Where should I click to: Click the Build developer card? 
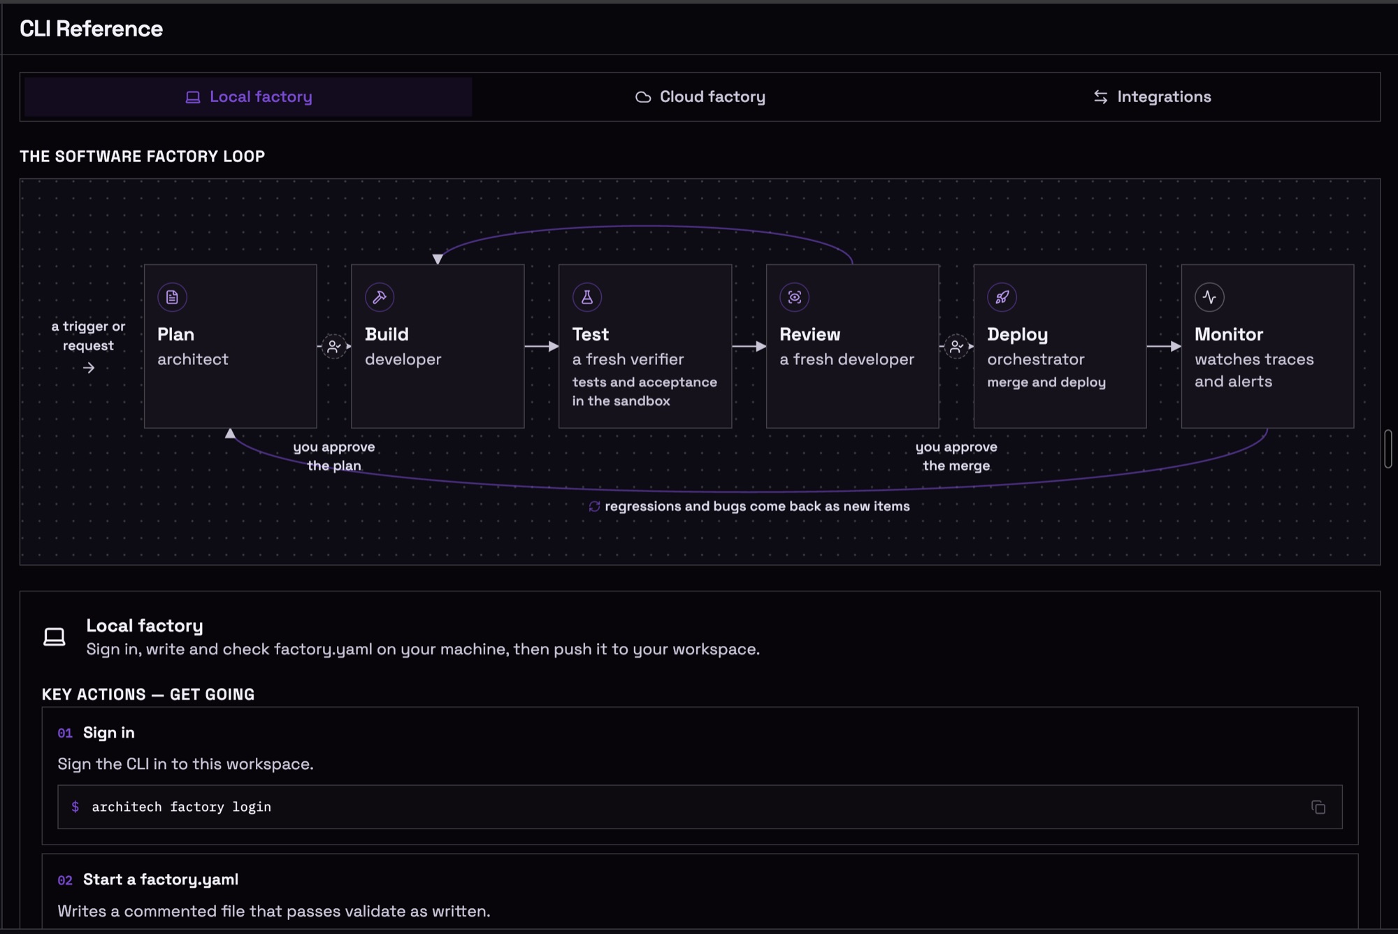(x=438, y=346)
